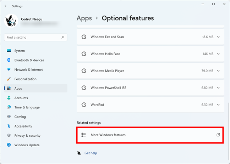Click the Privacy & security shield icon
The height and width of the screenshot is (164, 230).
(9, 135)
